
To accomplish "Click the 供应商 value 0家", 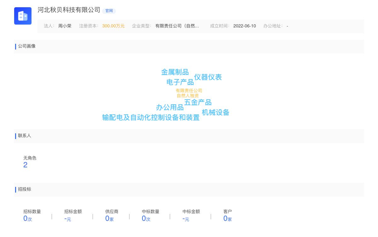I will click(109, 219).
